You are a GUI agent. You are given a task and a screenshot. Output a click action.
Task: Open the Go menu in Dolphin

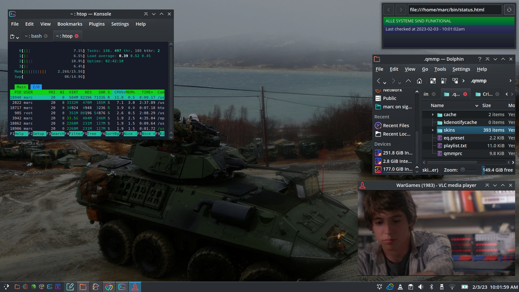tap(425, 69)
